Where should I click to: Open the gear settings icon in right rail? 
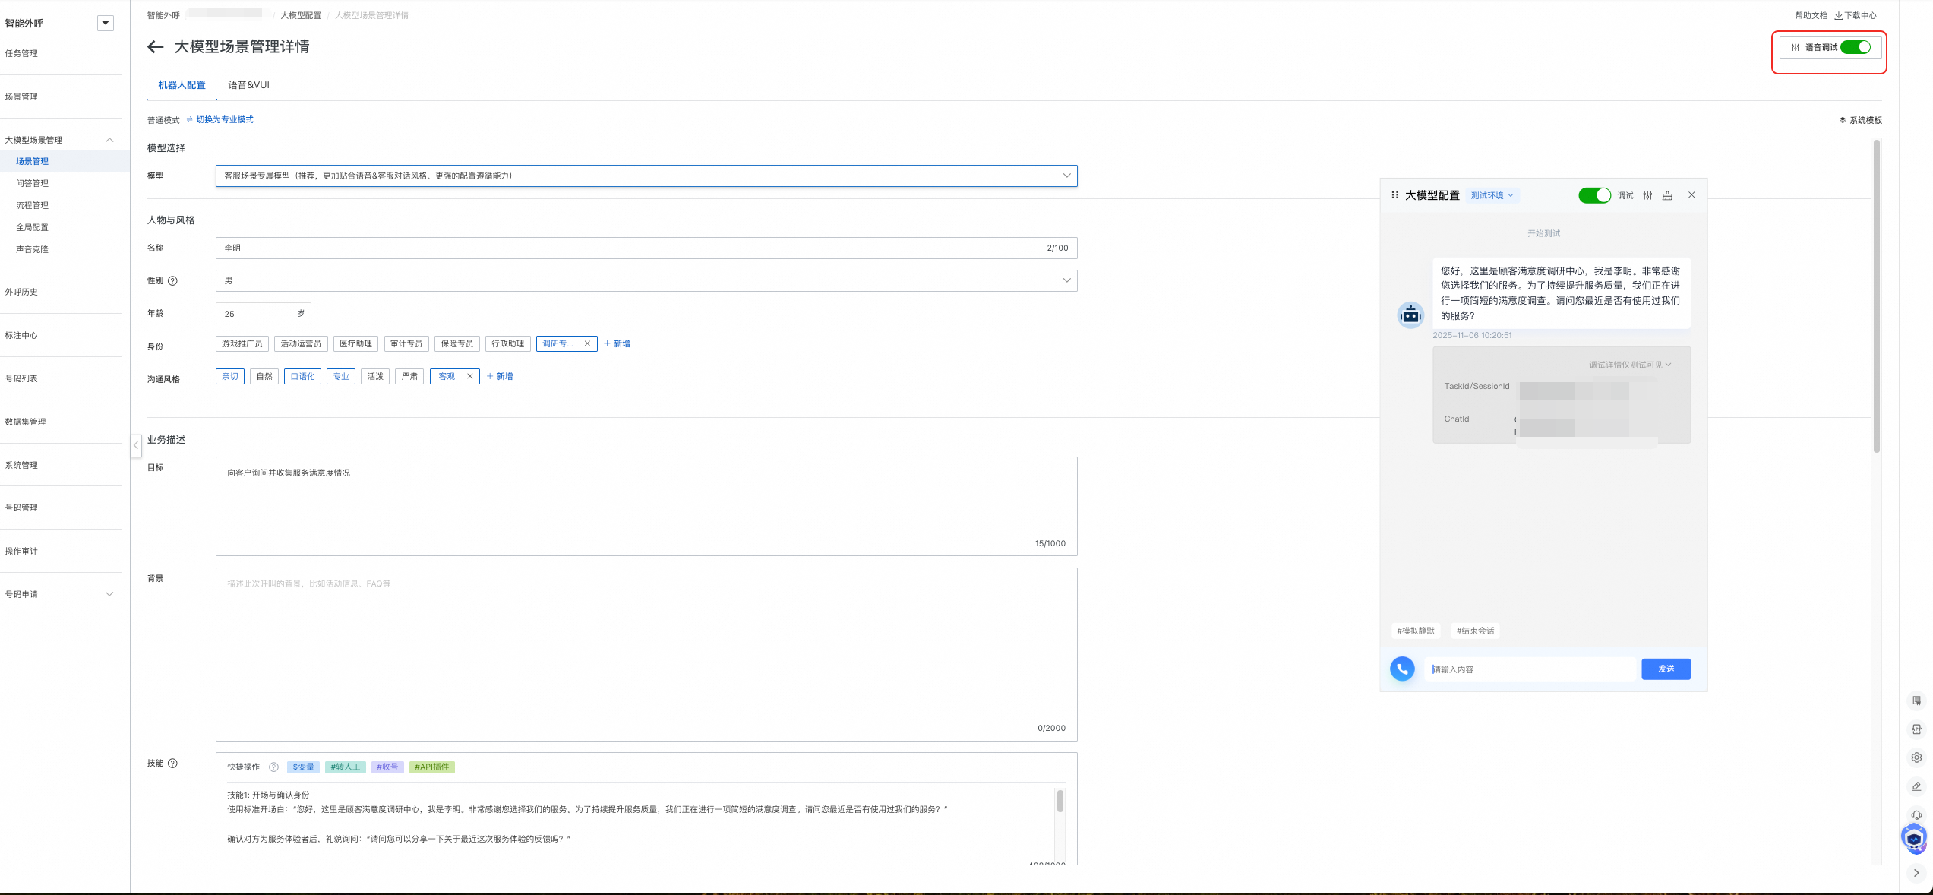1916,757
